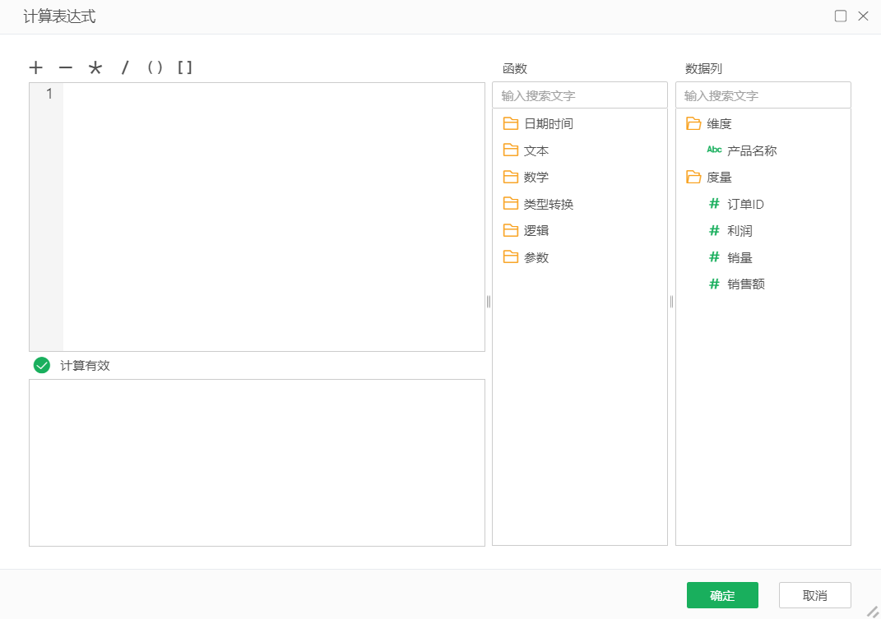Click the splitter between 函数 and 数据列 panels
Image resolution: width=881 pixels, height=619 pixels.
671,302
